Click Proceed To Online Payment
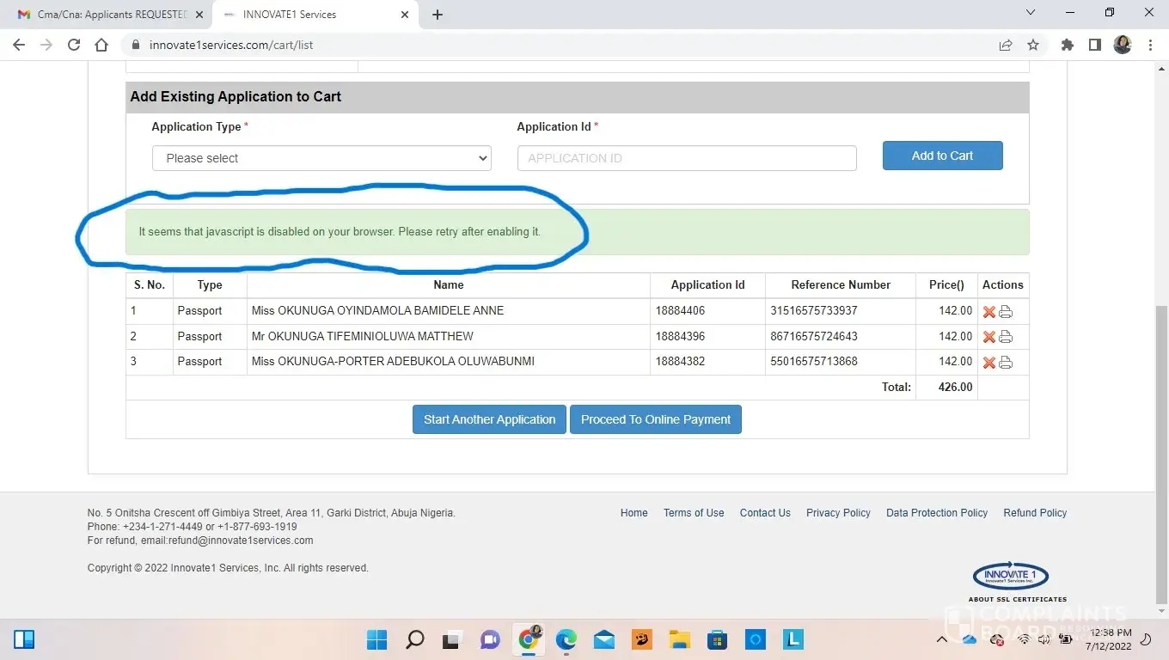Viewport: 1169px width, 660px height. (x=655, y=419)
